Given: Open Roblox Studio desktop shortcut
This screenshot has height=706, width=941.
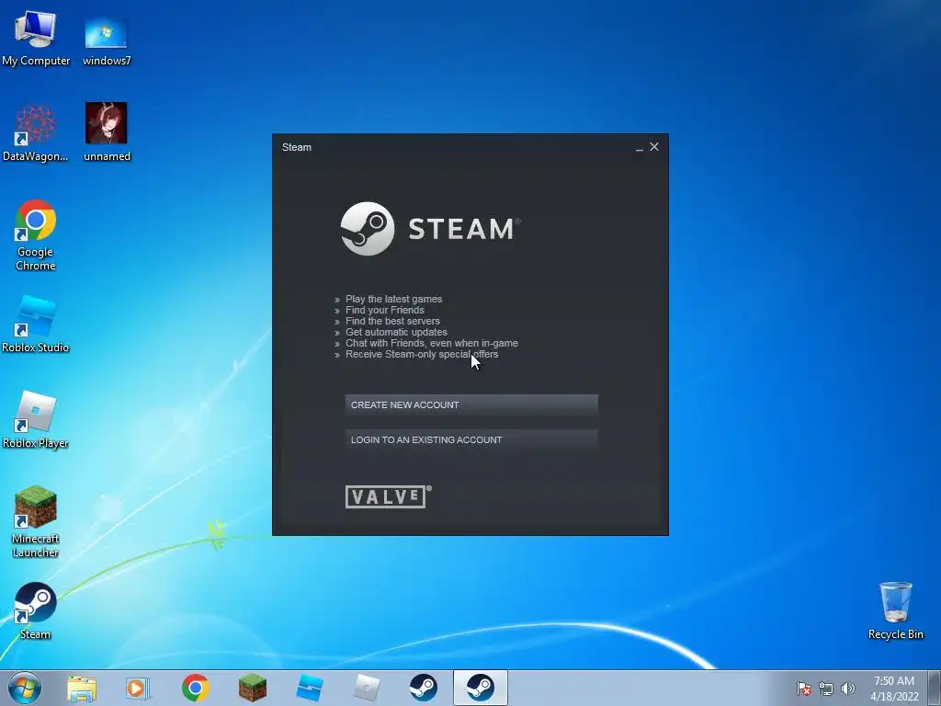Looking at the screenshot, I should pos(36,325).
